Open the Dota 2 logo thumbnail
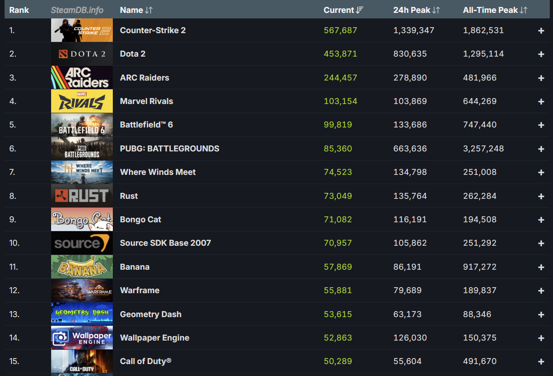Screen dimensions: 553x376 point(82,54)
